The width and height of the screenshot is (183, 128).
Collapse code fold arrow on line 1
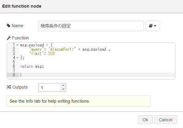[x=17, y=45]
